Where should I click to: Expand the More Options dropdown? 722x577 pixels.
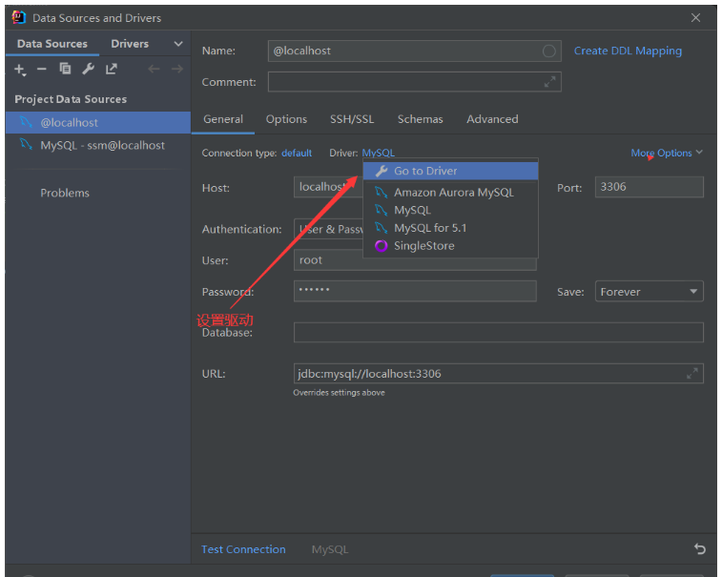[x=667, y=153]
